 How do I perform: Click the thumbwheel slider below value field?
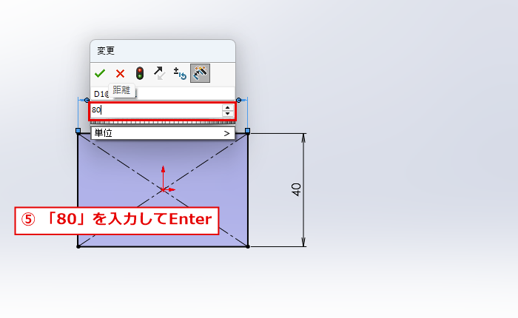tap(163, 123)
